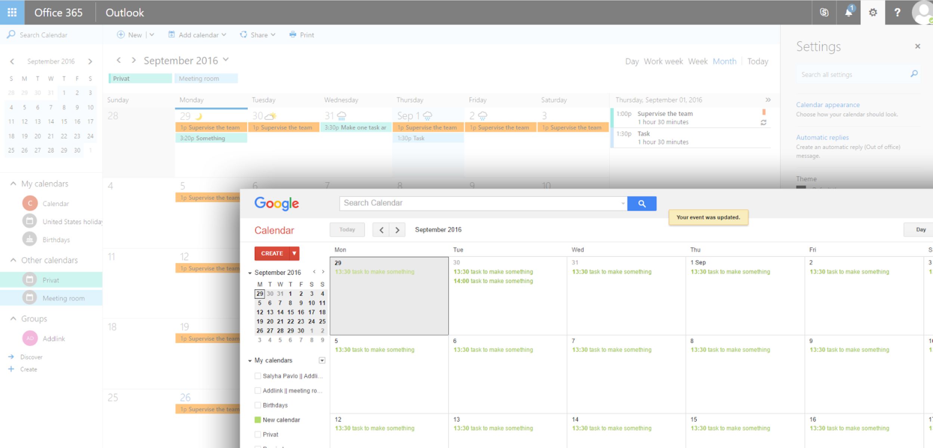Click the Google Calendar Search icon

point(642,203)
